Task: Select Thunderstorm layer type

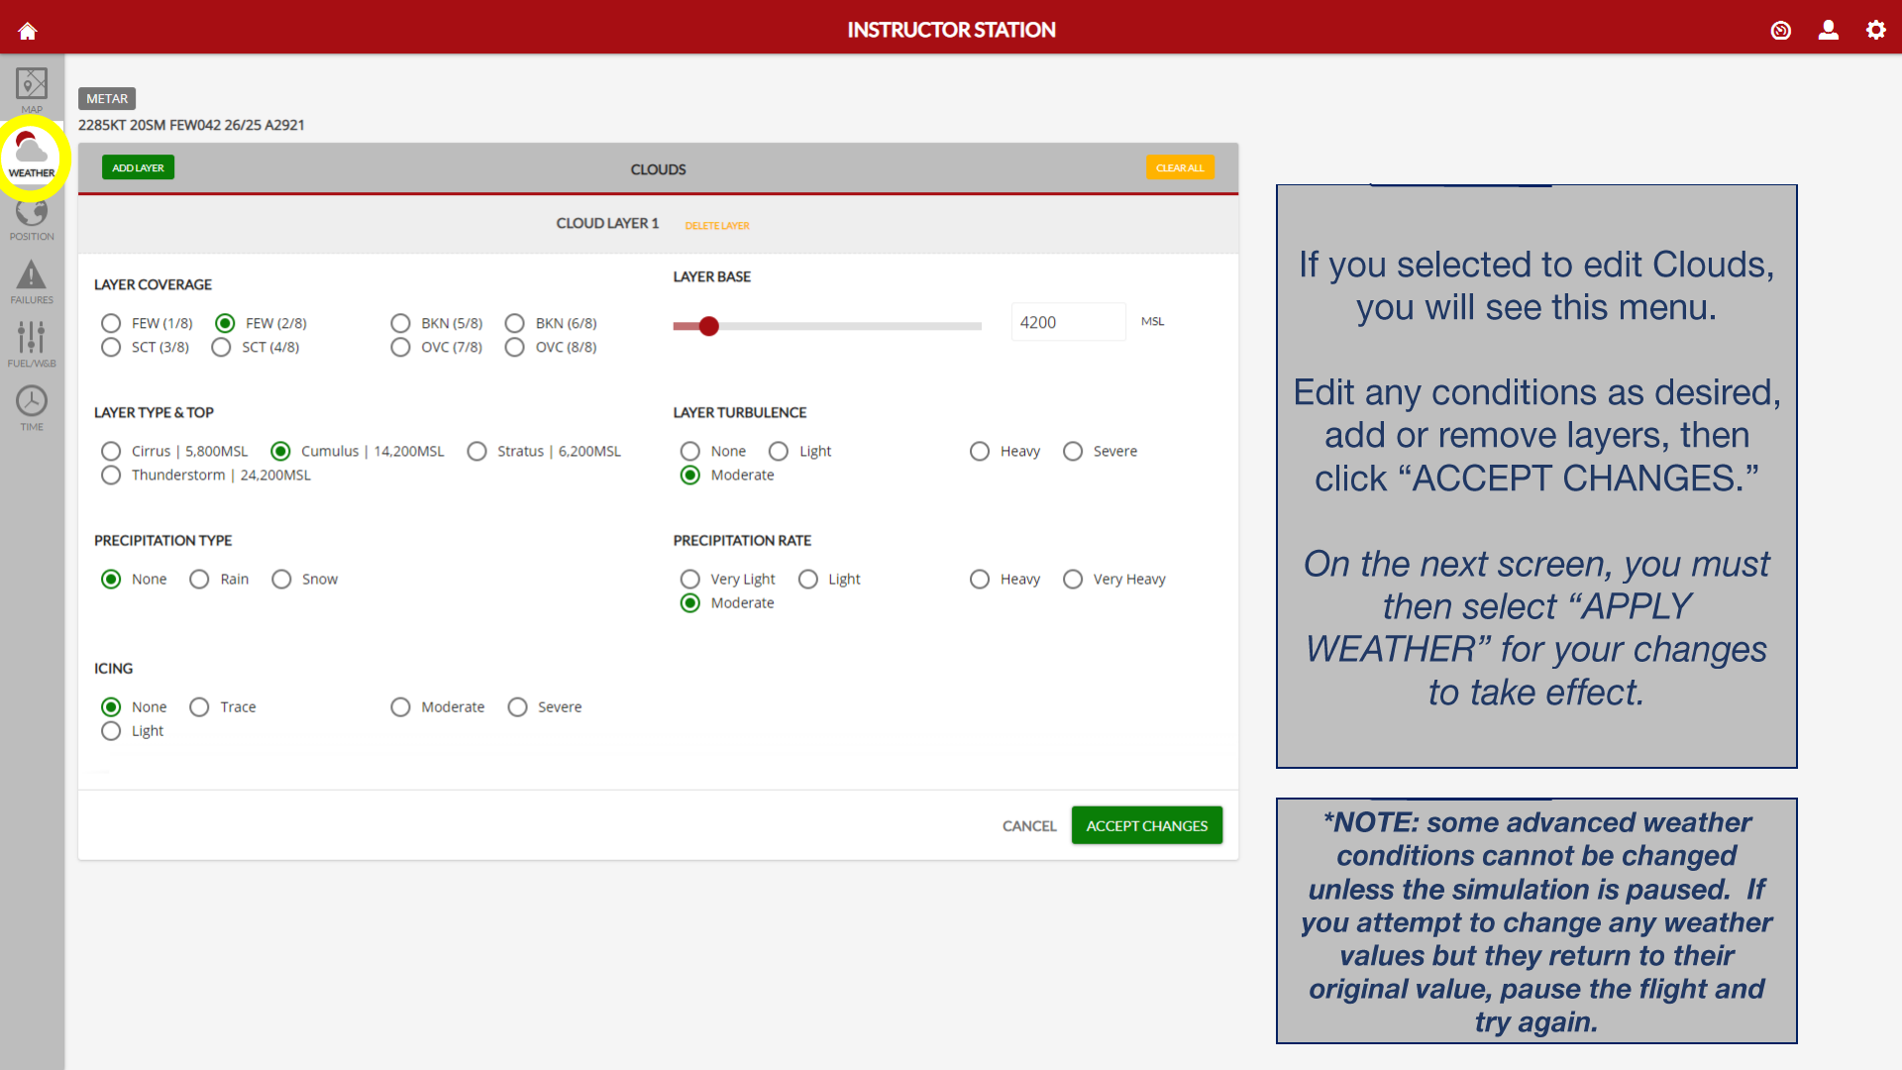Action: click(111, 475)
